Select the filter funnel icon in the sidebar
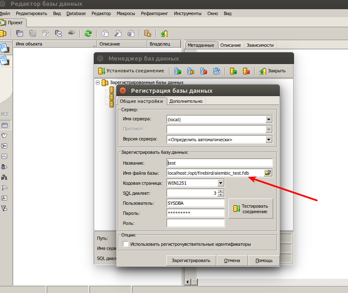This screenshot has width=348, height=293. (4, 209)
